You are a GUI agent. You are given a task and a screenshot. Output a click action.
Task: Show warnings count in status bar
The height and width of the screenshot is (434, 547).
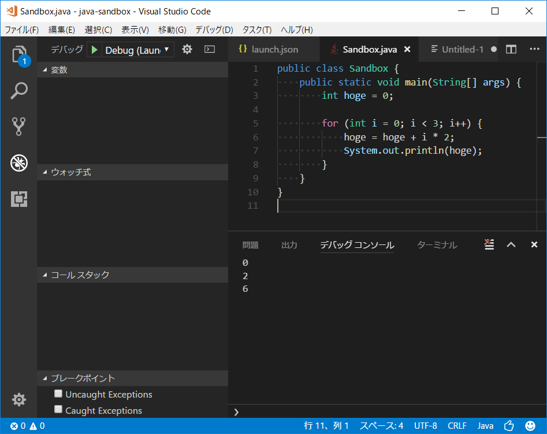tap(38, 426)
